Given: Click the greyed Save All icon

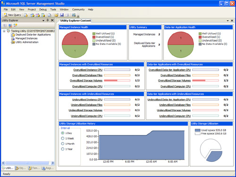Looking at the screenshot, I should click(67, 15).
